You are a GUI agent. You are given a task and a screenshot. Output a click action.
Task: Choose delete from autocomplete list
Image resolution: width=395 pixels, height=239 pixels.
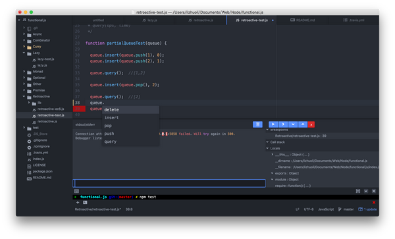[x=130, y=110]
